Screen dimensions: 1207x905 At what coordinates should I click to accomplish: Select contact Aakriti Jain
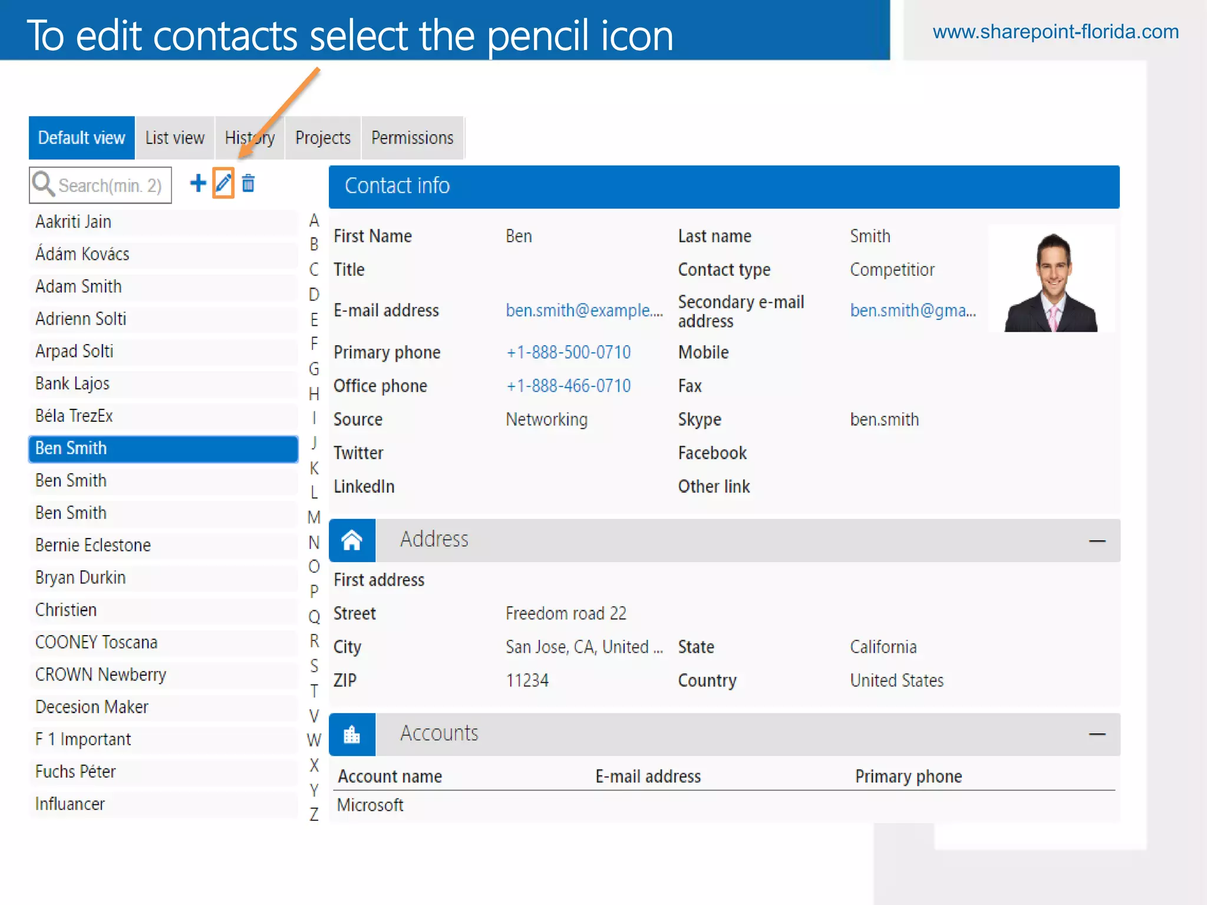pyautogui.click(x=163, y=222)
